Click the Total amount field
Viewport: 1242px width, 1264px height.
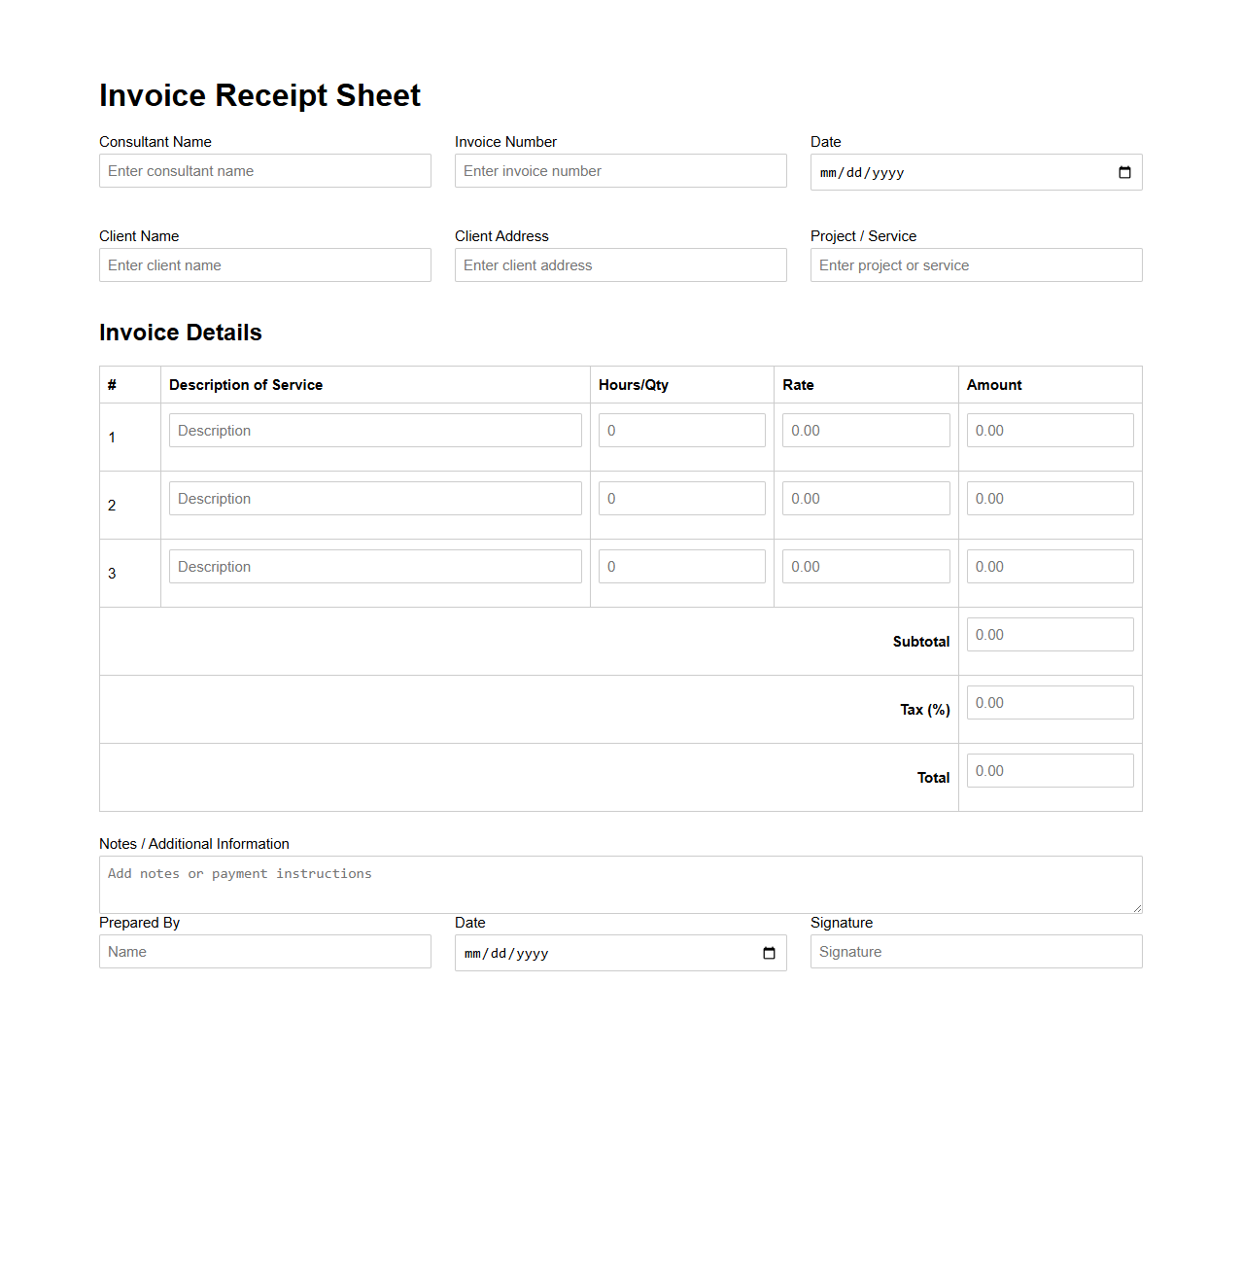click(x=1050, y=770)
